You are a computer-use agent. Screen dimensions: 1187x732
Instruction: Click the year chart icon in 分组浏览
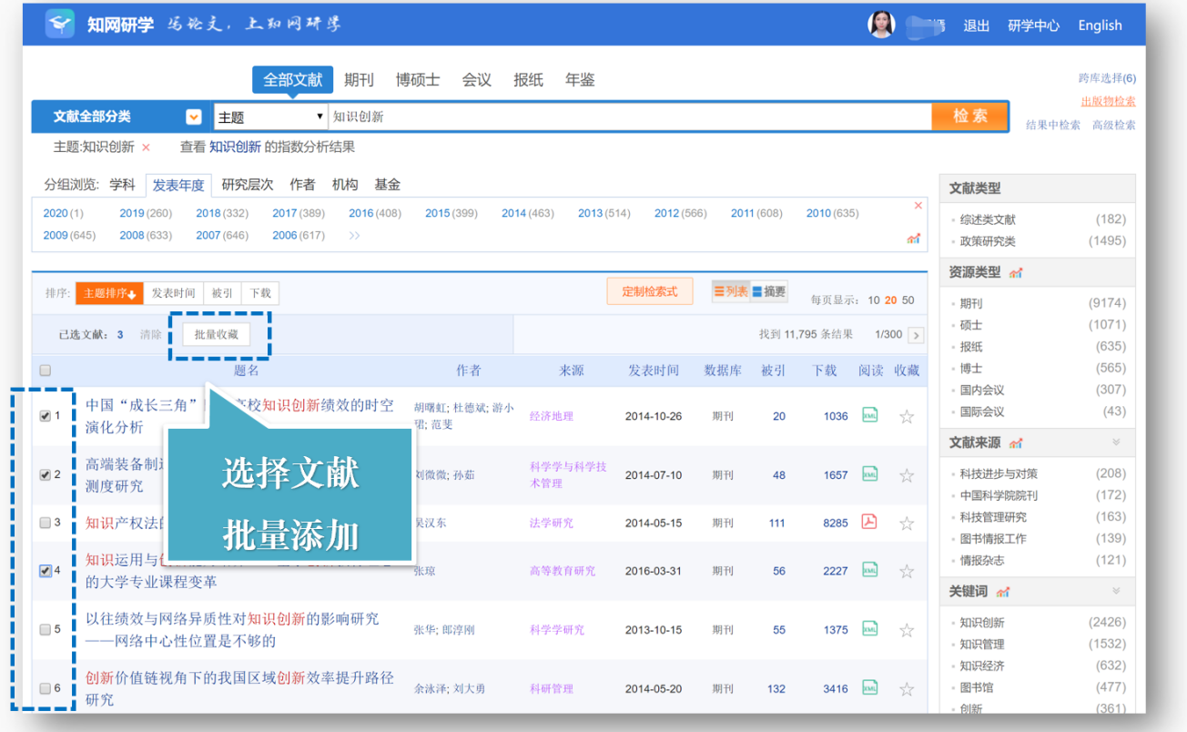[914, 239]
